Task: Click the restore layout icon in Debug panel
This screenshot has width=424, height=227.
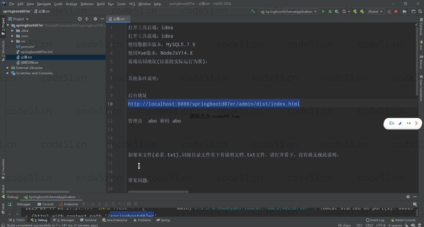Action: 415,204
